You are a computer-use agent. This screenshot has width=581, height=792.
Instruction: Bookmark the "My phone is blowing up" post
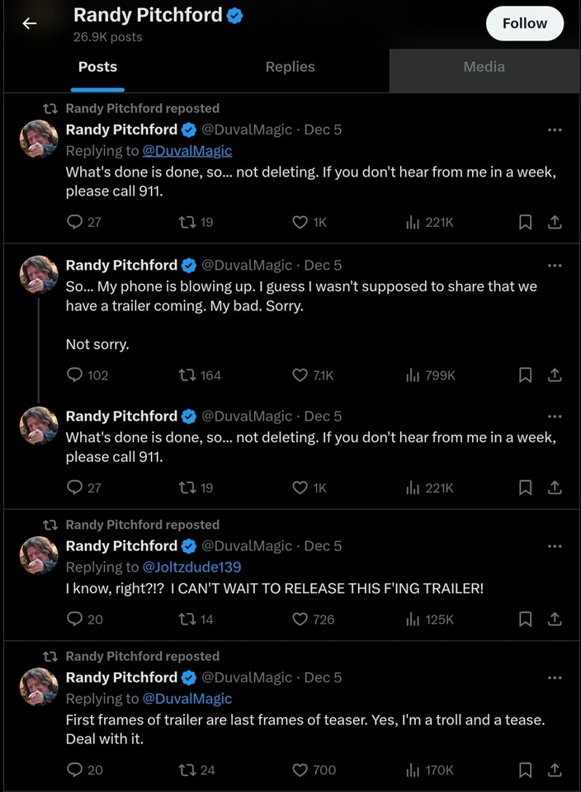click(525, 375)
